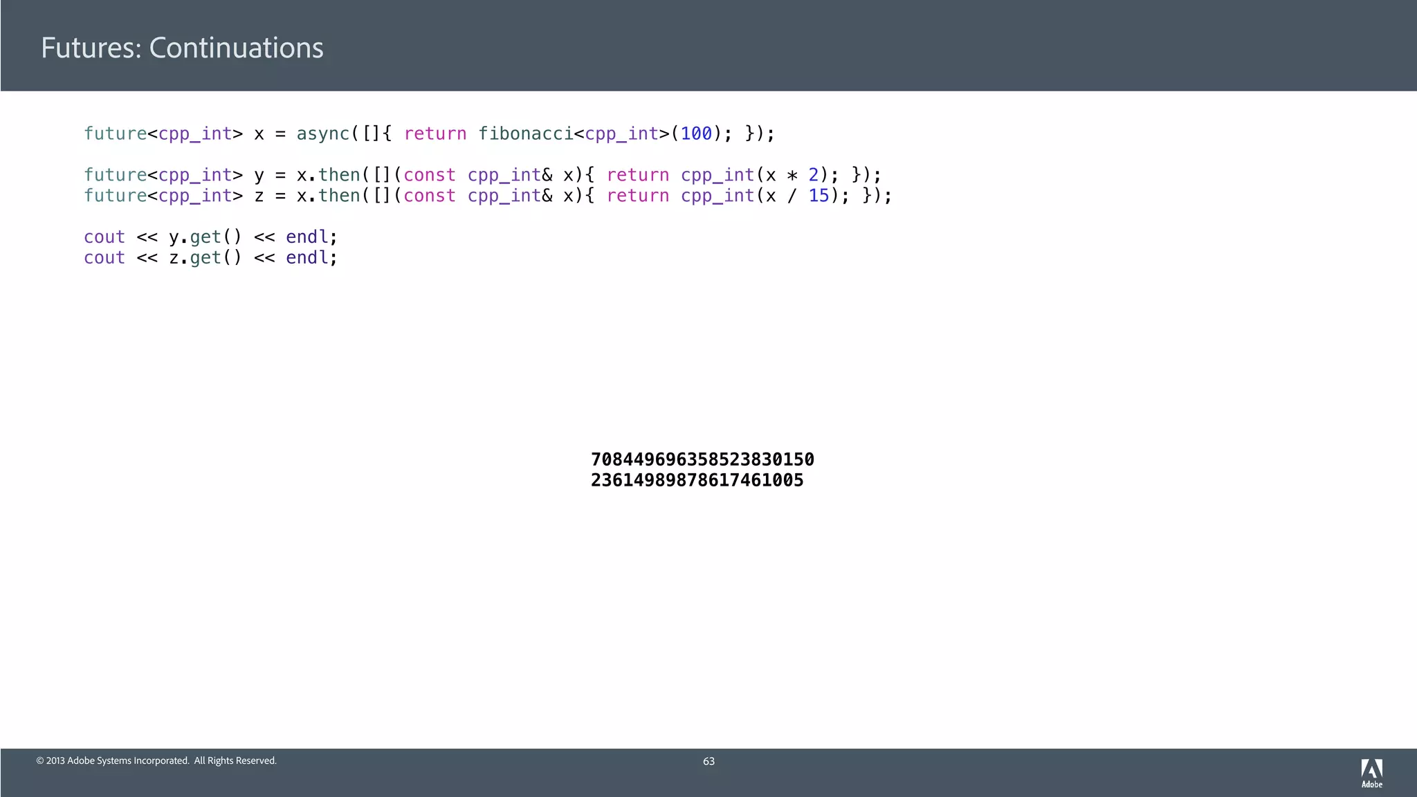Image resolution: width=1417 pixels, height=797 pixels.
Task: Click the variable z declaration line
Action: click(x=488, y=196)
